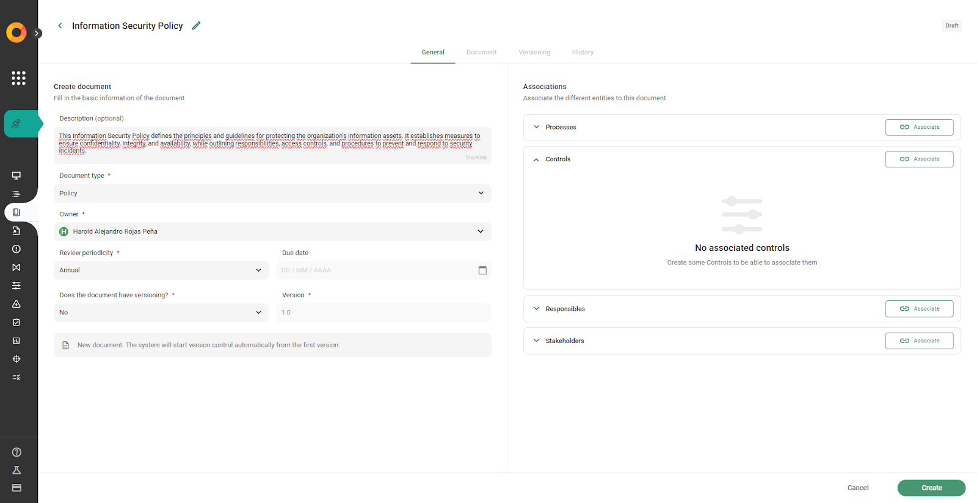Click inside the Description text area
The width and height of the screenshot is (977, 503).
tap(272, 144)
